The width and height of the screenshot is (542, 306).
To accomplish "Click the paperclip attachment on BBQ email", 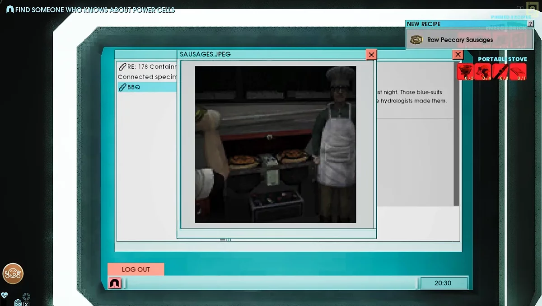I will coord(122,87).
